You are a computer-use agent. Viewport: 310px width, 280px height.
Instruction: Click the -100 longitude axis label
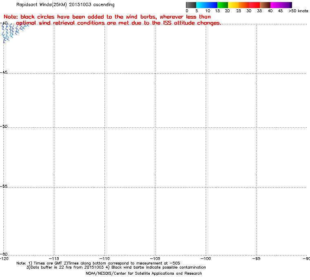[x=206, y=258]
